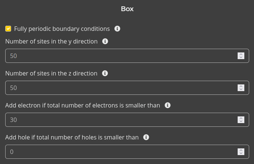The width and height of the screenshot is (254, 164).
Task: Decrease y direction sites with down arrow
Action: [241, 58]
